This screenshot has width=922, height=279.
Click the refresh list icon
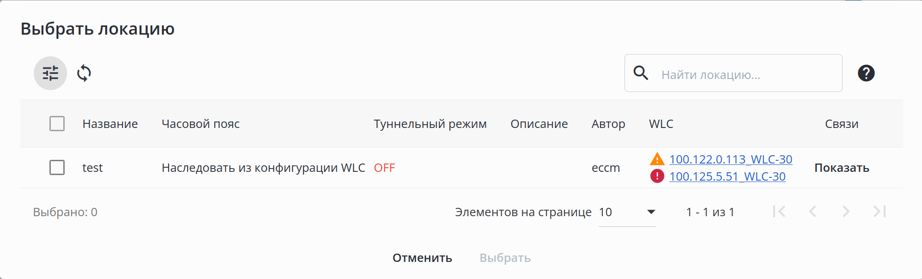click(x=84, y=73)
